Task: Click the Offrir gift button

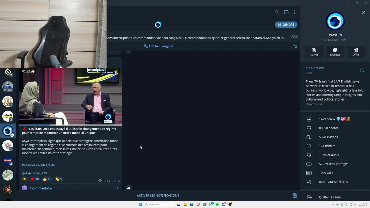Action: click(356, 52)
